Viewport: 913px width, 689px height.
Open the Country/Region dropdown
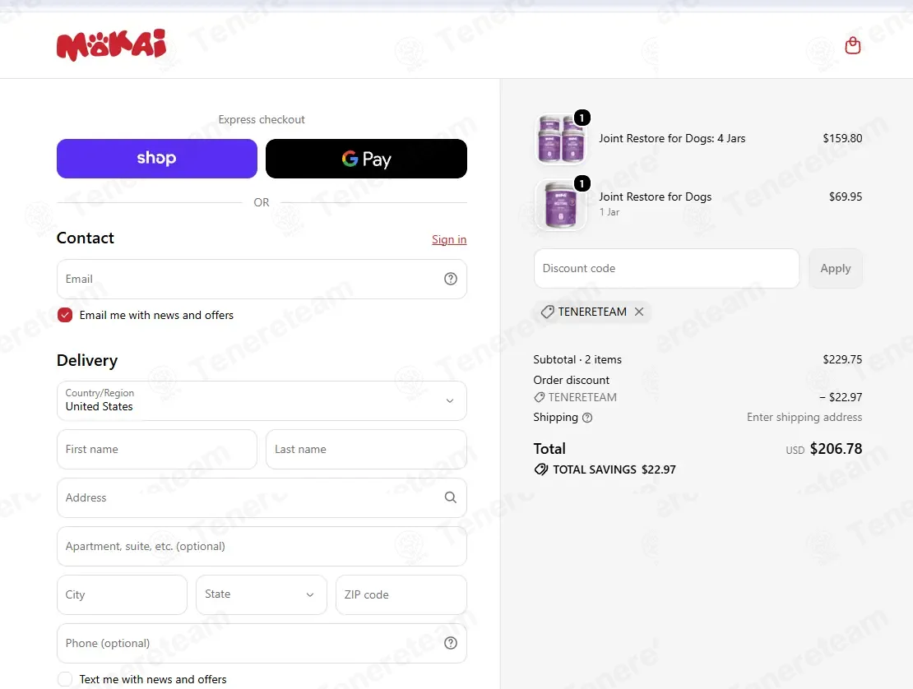tap(262, 401)
